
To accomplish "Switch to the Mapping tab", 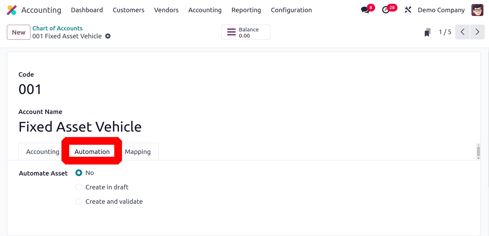I will (x=138, y=152).
